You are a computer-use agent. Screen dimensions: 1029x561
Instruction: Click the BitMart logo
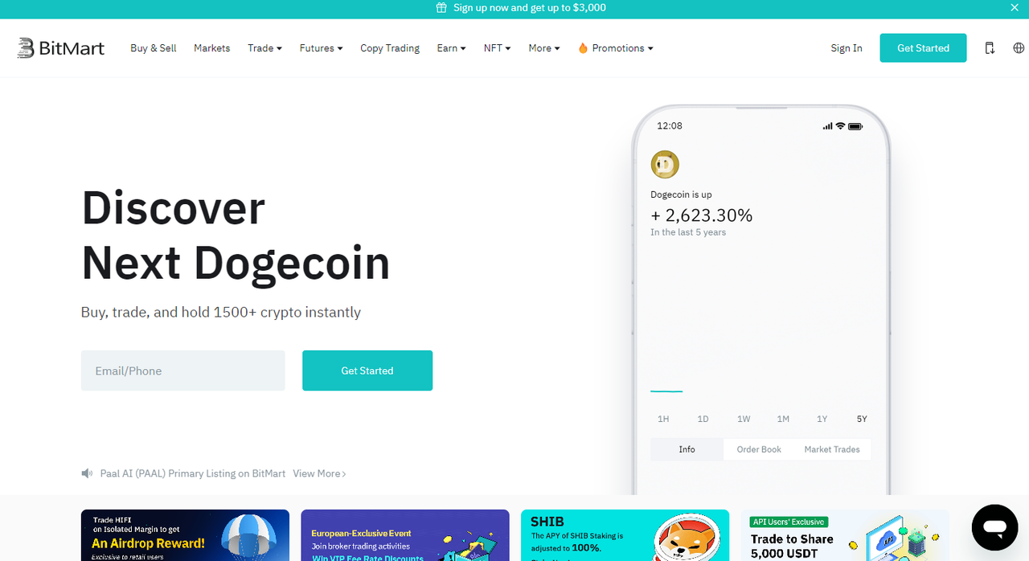61,48
